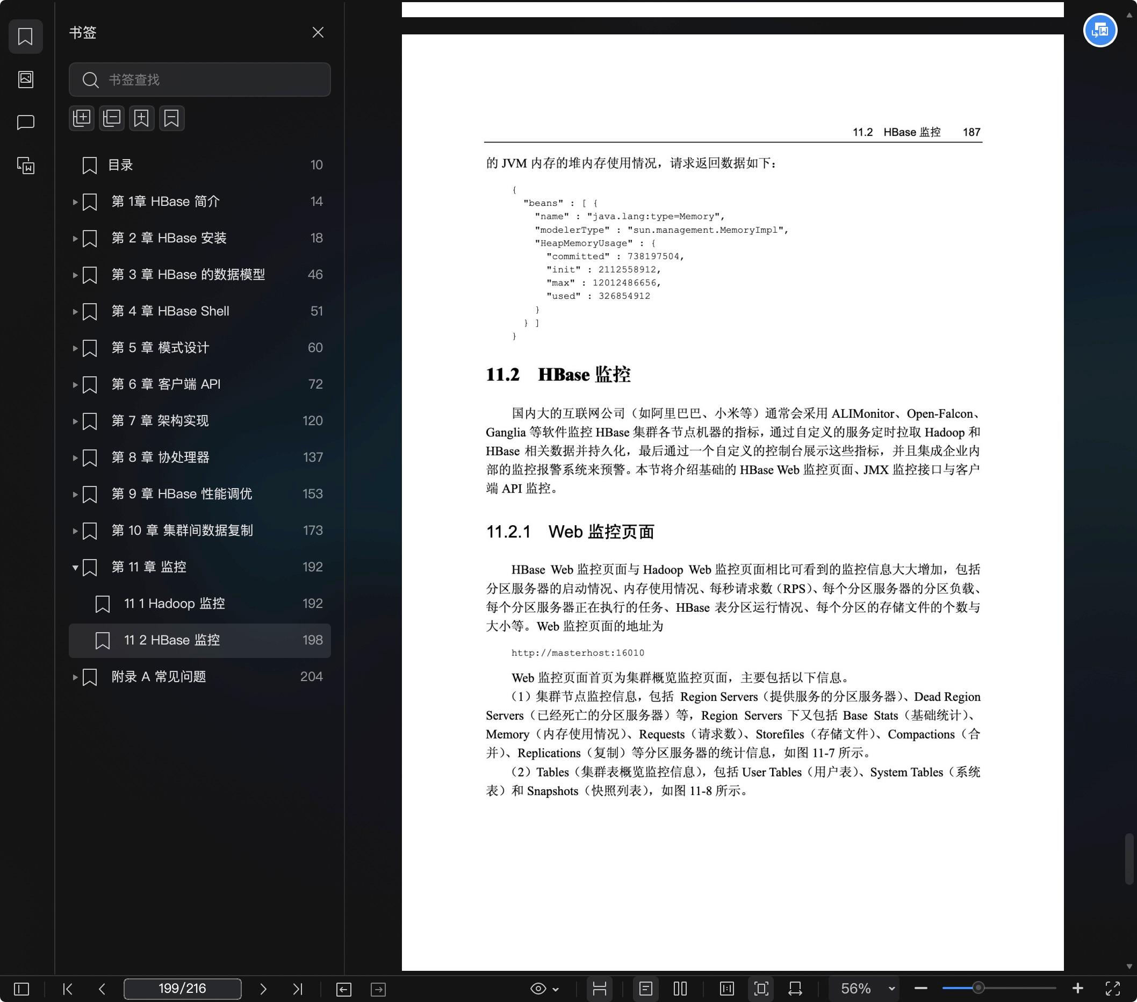
Task: Collapse 第 11 章 监控 bookmark
Action: coord(75,568)
